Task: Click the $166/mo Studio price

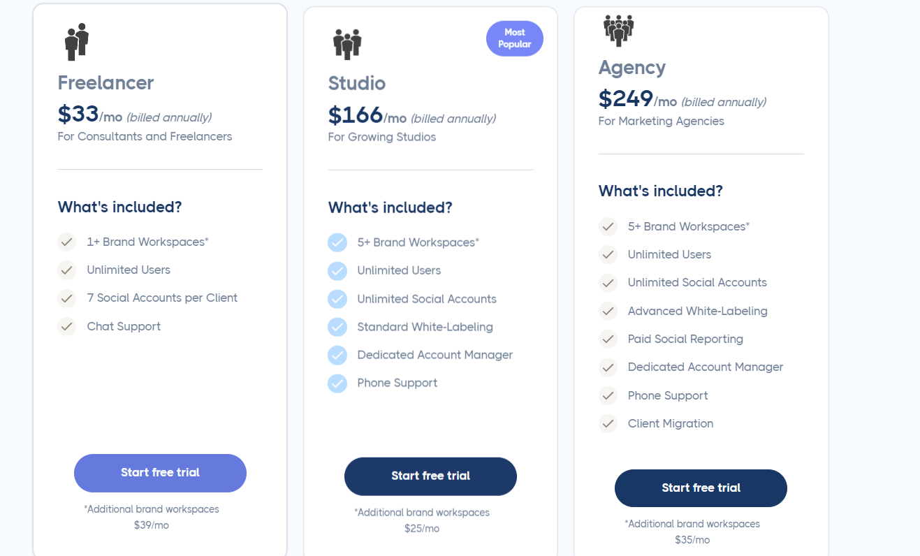Action: (367, 115)
